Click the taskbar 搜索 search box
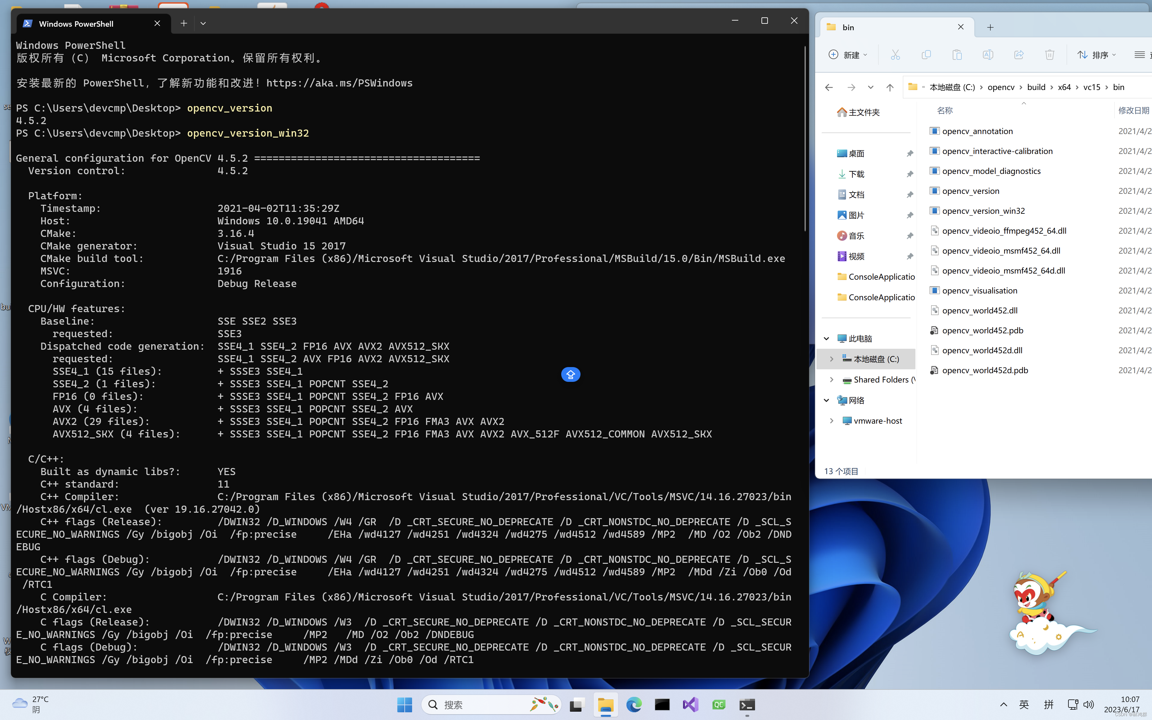Screen dimensions: 1152x720 pos(491,705)
